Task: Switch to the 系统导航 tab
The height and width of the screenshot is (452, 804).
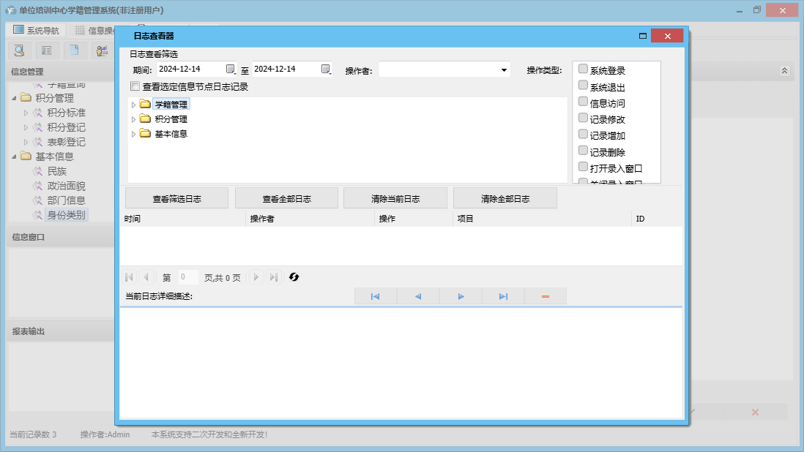Action: tap(36, 30)
